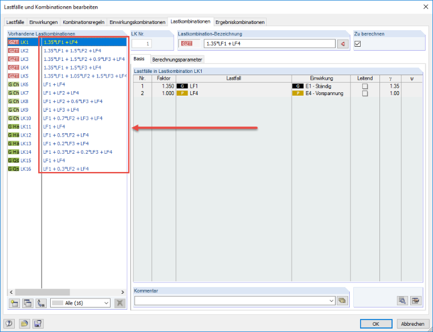Expand the Kommentar dropdown arrow
433x332 pixels.
pos(332,301)
